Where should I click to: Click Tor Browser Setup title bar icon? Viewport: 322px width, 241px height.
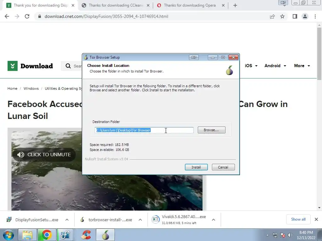tap(86, 57)
